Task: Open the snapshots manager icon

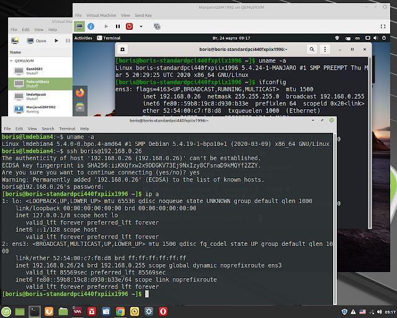Action: [x=157, y=26]
